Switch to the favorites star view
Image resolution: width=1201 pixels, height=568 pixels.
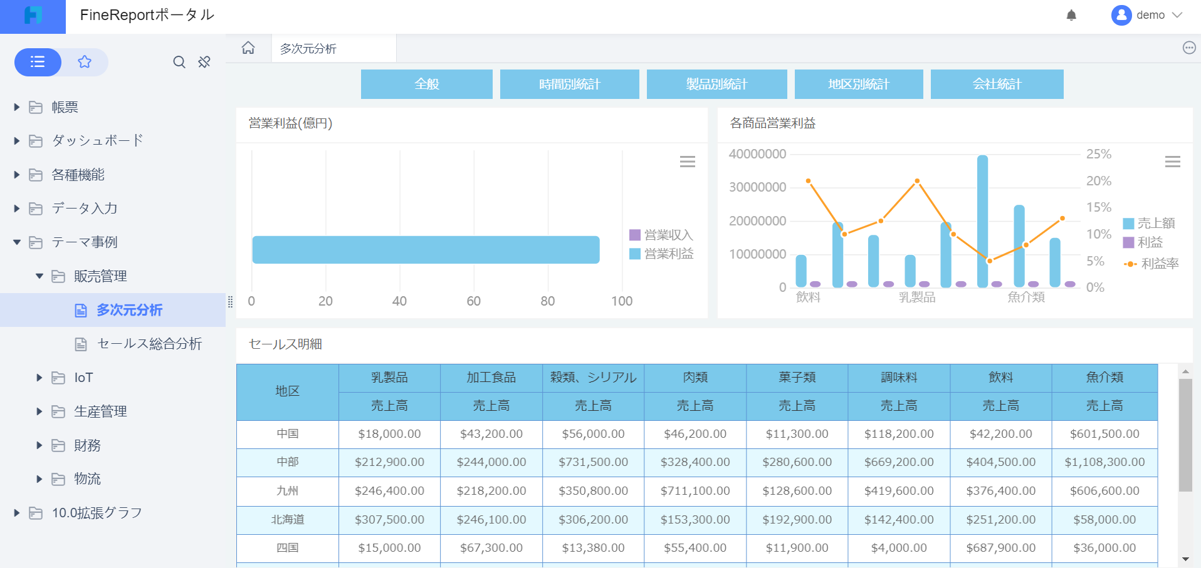click(85, 62)
